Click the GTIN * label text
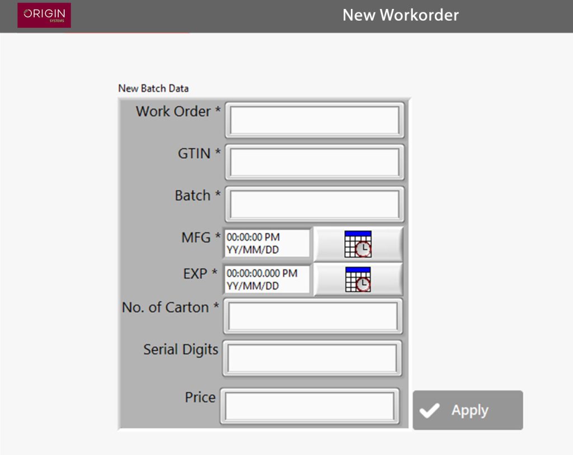The width and height of the screenshot is (573, 455). pyautogui.click(x=199, y=153)
